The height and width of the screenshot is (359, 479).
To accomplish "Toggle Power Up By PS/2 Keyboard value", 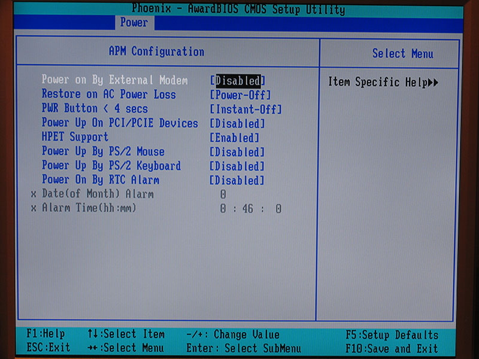I will [237, 166].
